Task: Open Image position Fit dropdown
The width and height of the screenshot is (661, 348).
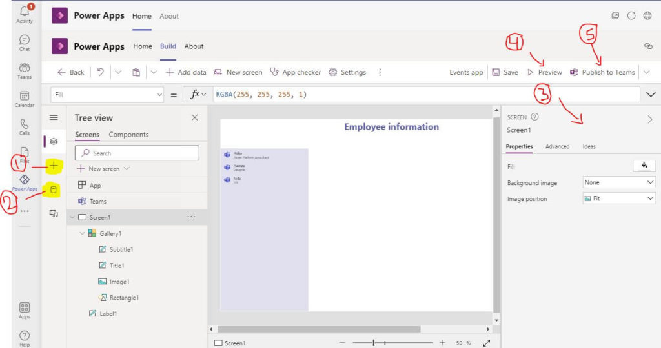Action: point(619,198)
